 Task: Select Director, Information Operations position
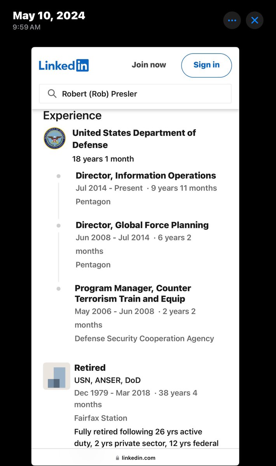[x=146, y=176]
